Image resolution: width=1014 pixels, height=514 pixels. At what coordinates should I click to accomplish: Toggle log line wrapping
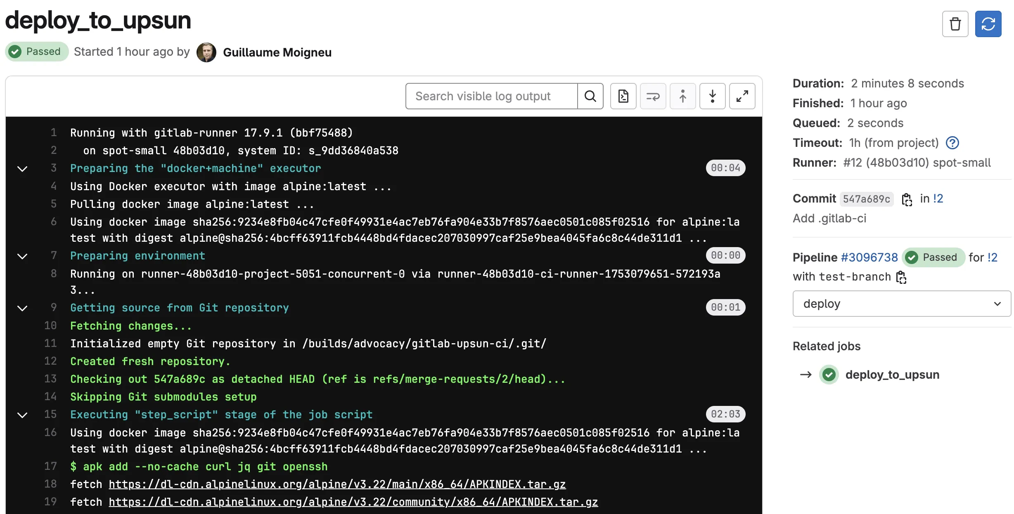click(653, 96)
